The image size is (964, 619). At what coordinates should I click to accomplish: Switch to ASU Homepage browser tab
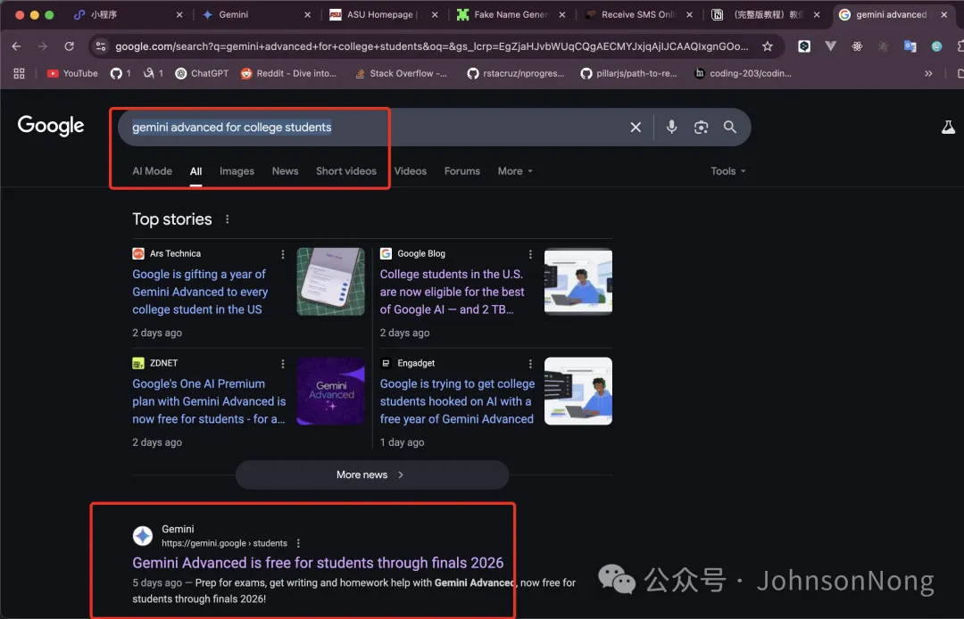pyautogui.click(x=381, y=14)
